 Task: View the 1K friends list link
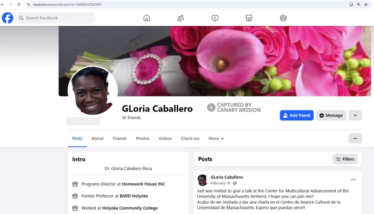coord(131,118)
